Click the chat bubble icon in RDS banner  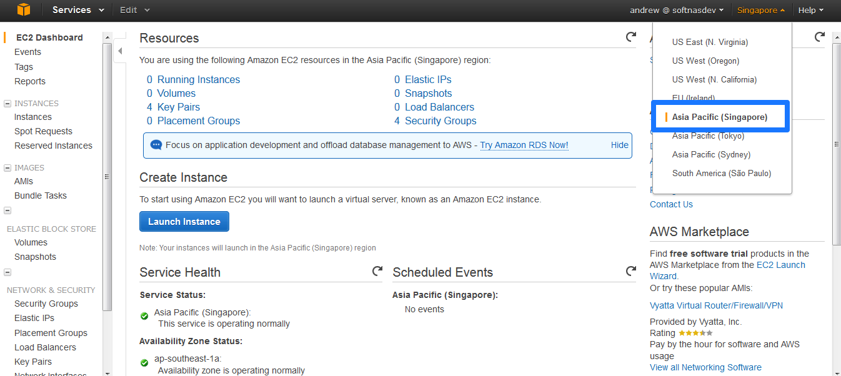(x=156, y=145)
